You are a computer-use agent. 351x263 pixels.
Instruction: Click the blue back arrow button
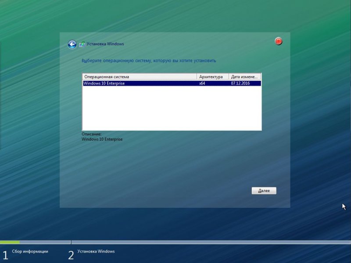tap(72, 44)
